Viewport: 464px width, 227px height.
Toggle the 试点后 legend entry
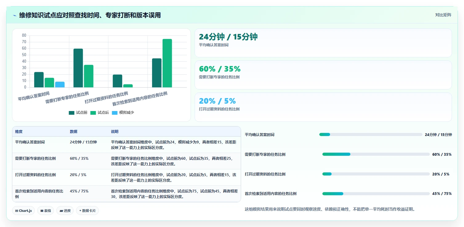point(99,113)
